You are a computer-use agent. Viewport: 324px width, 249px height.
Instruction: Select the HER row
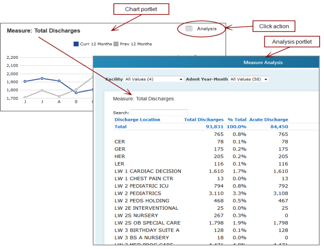point(201,156)
